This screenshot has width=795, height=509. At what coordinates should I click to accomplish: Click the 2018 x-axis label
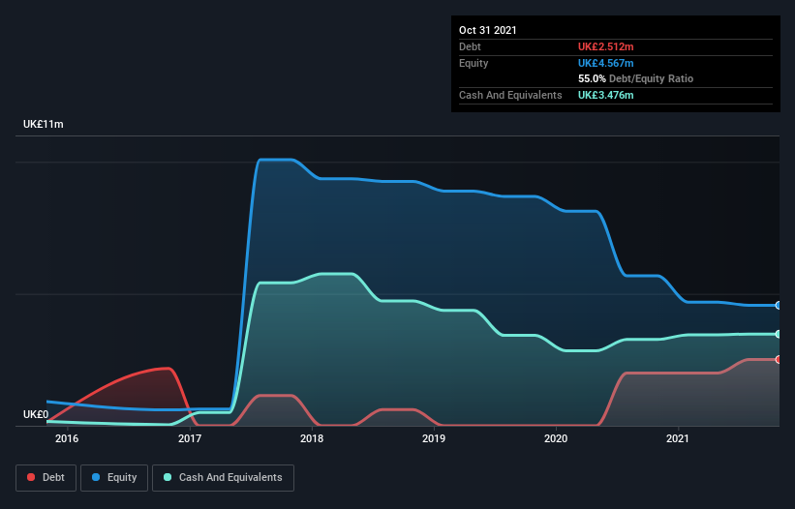tap(312, 438)
